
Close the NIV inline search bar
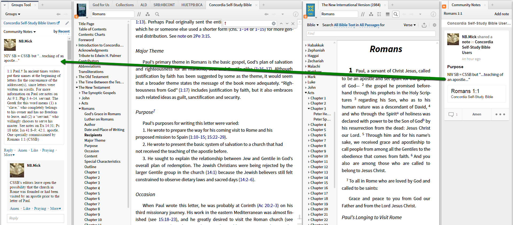click(x=435, y=25)
